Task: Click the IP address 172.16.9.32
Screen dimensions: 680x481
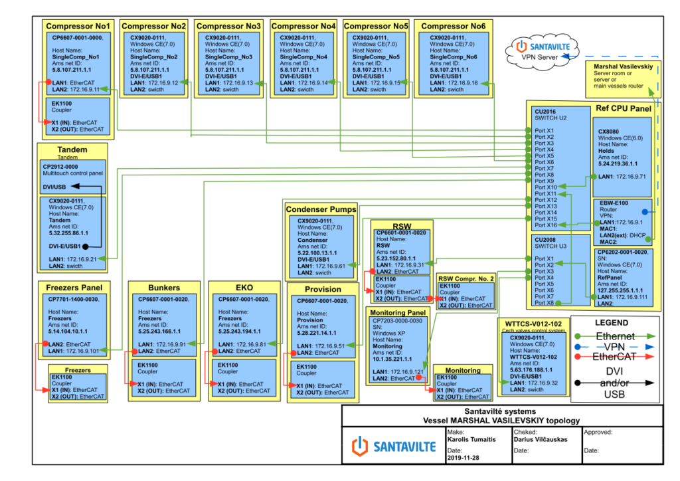Action: 543,383
